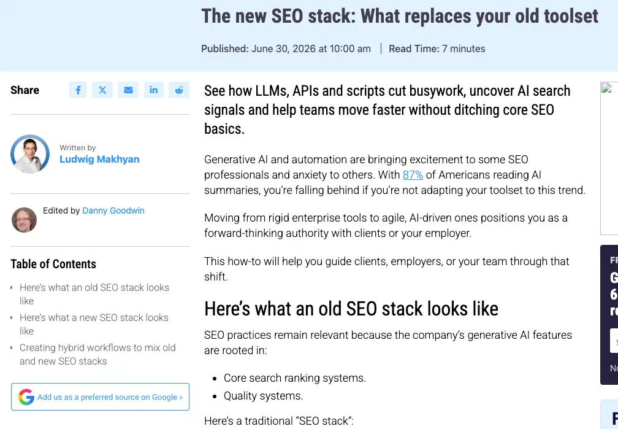This screenshot has height=429, width=618.
Task: Click the 'Here's what an old SEO stack looks like' body heading
Action: point(351,309)
